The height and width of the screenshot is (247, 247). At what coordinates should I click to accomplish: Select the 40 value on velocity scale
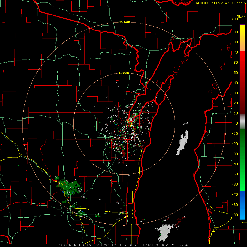point(236,83)
